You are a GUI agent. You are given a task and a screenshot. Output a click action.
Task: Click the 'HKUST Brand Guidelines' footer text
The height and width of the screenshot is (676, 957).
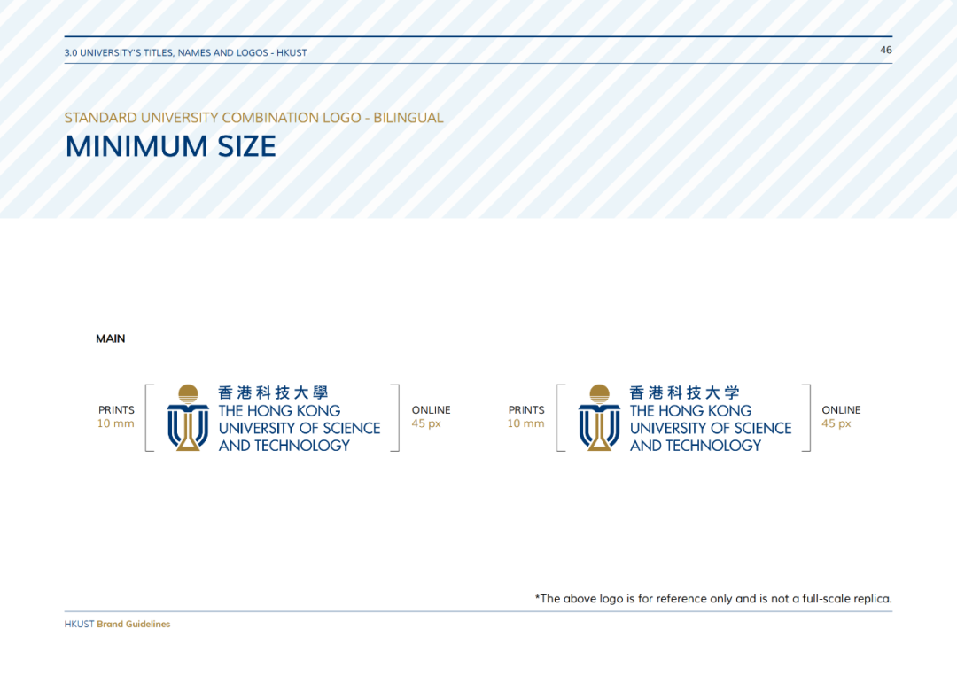coord(117,624)
